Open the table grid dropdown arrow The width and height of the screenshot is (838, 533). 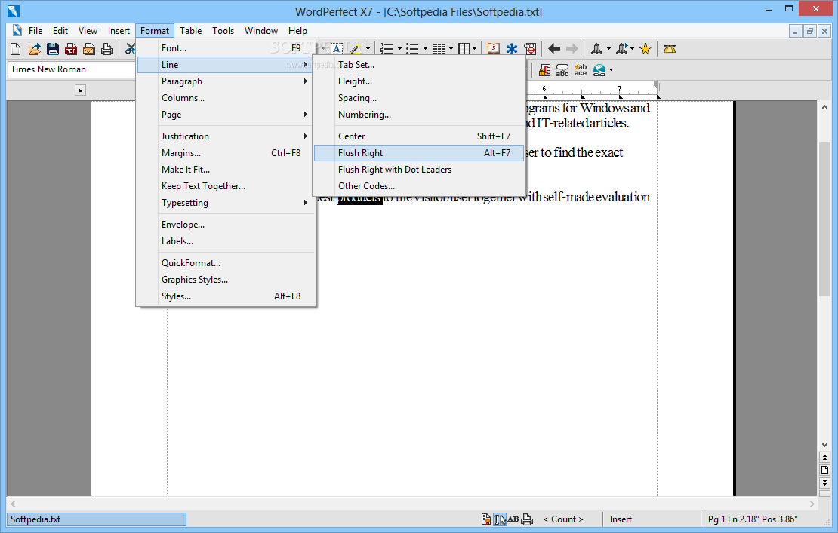pyautogui.click(x=475, y=49)
